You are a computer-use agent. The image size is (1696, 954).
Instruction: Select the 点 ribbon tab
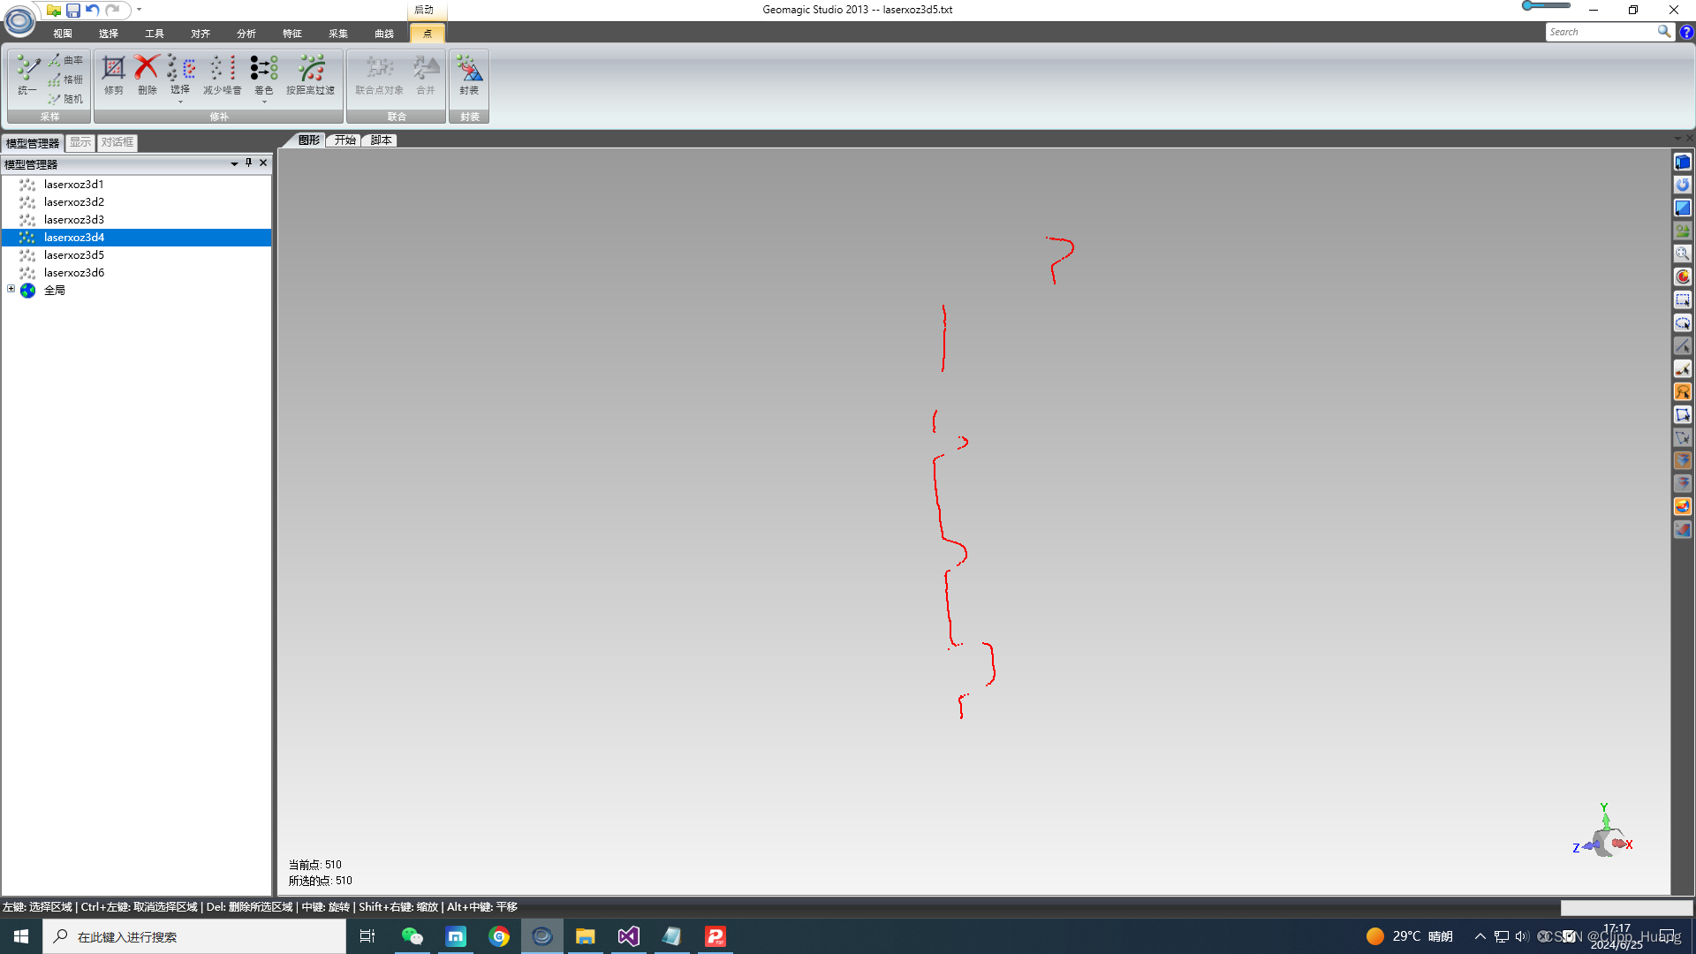click(x=428, y=34)
